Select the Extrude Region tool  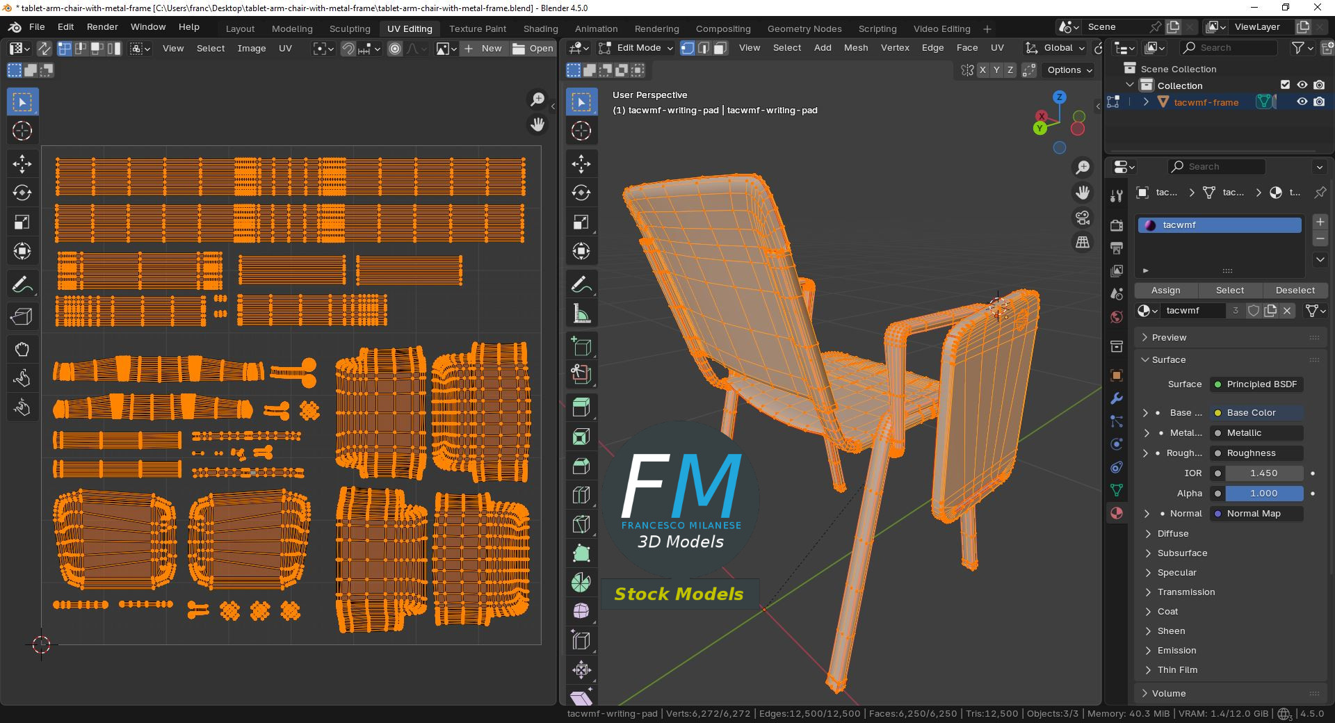581,407
